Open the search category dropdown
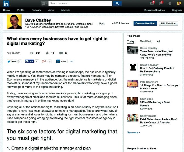The width and height of the screenshot is (184, 152). pos(44,4)
